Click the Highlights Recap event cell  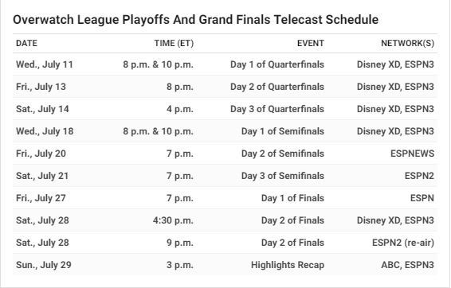[x=288, y=265]
